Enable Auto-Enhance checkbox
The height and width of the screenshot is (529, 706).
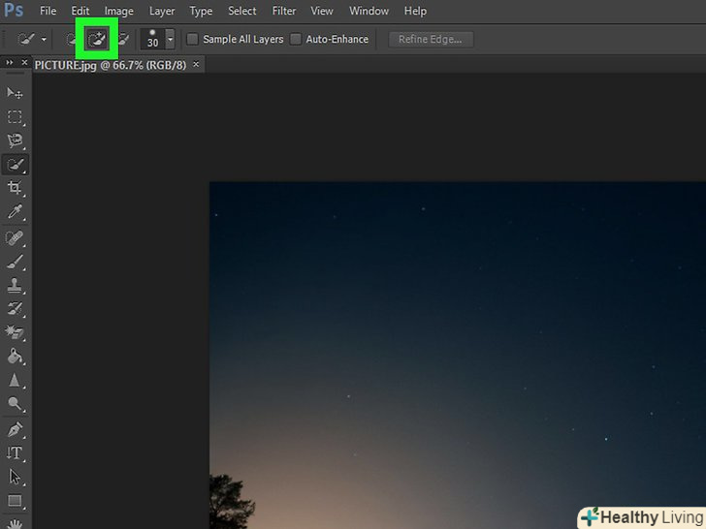tap(296, 39)
